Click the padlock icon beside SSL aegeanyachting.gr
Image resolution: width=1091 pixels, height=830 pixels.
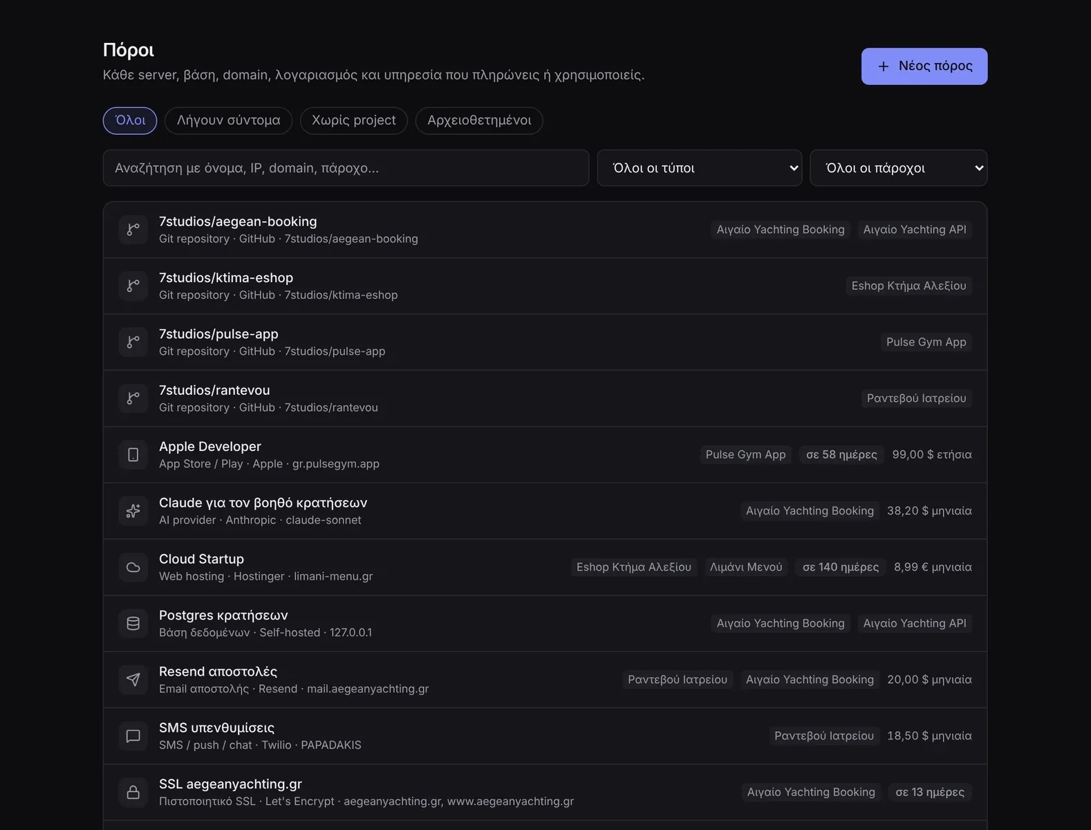pyautogui.click(x=133, y=793)
